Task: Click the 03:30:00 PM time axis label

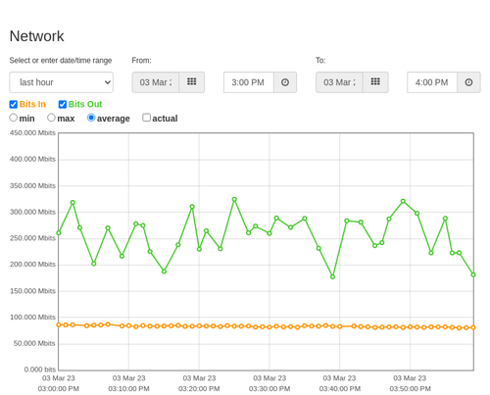Action: tap(269, 389)
